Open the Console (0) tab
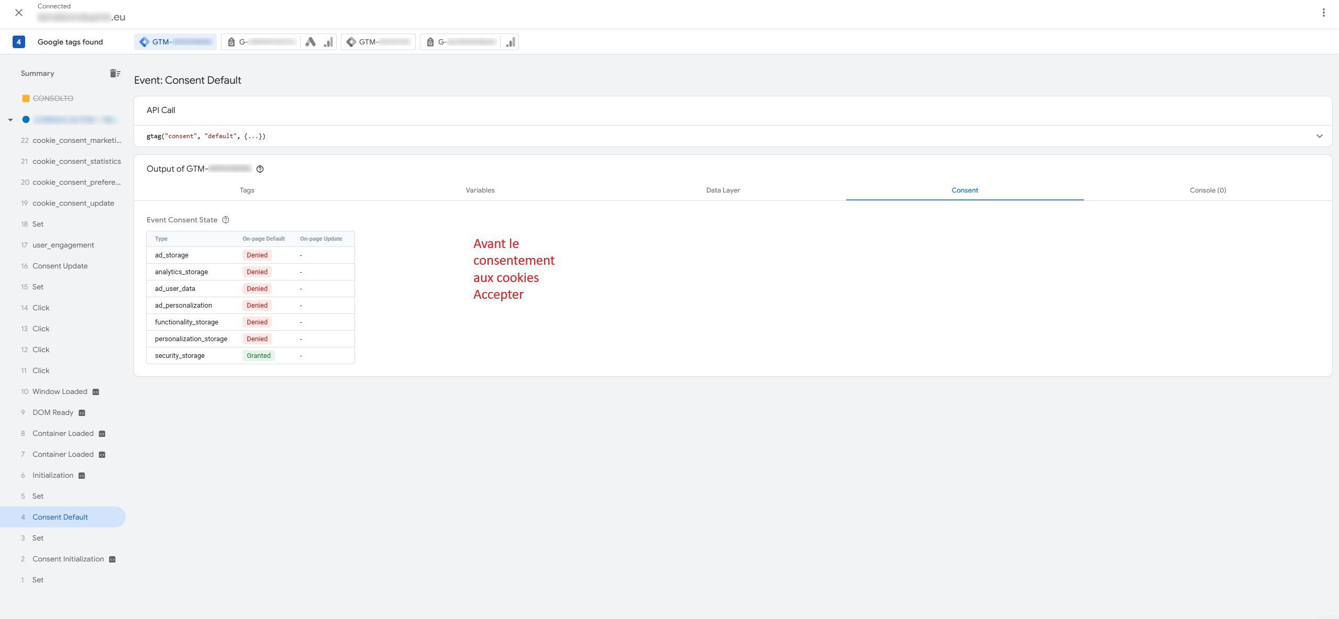This screenshot has height=619, width=1339. [1208, 190]
